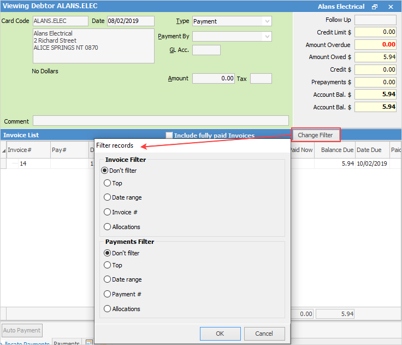Sort by the Balance Due column header
The image size is (402, 345).
tap(335, 150)
